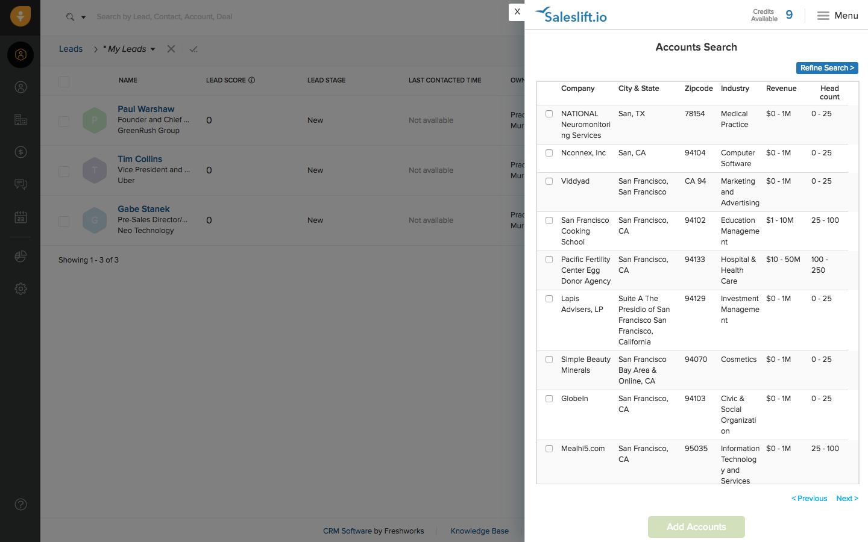The width and height of the screenshot is (868, 542).
Task: Go to Previous results page
Action: 810,499
